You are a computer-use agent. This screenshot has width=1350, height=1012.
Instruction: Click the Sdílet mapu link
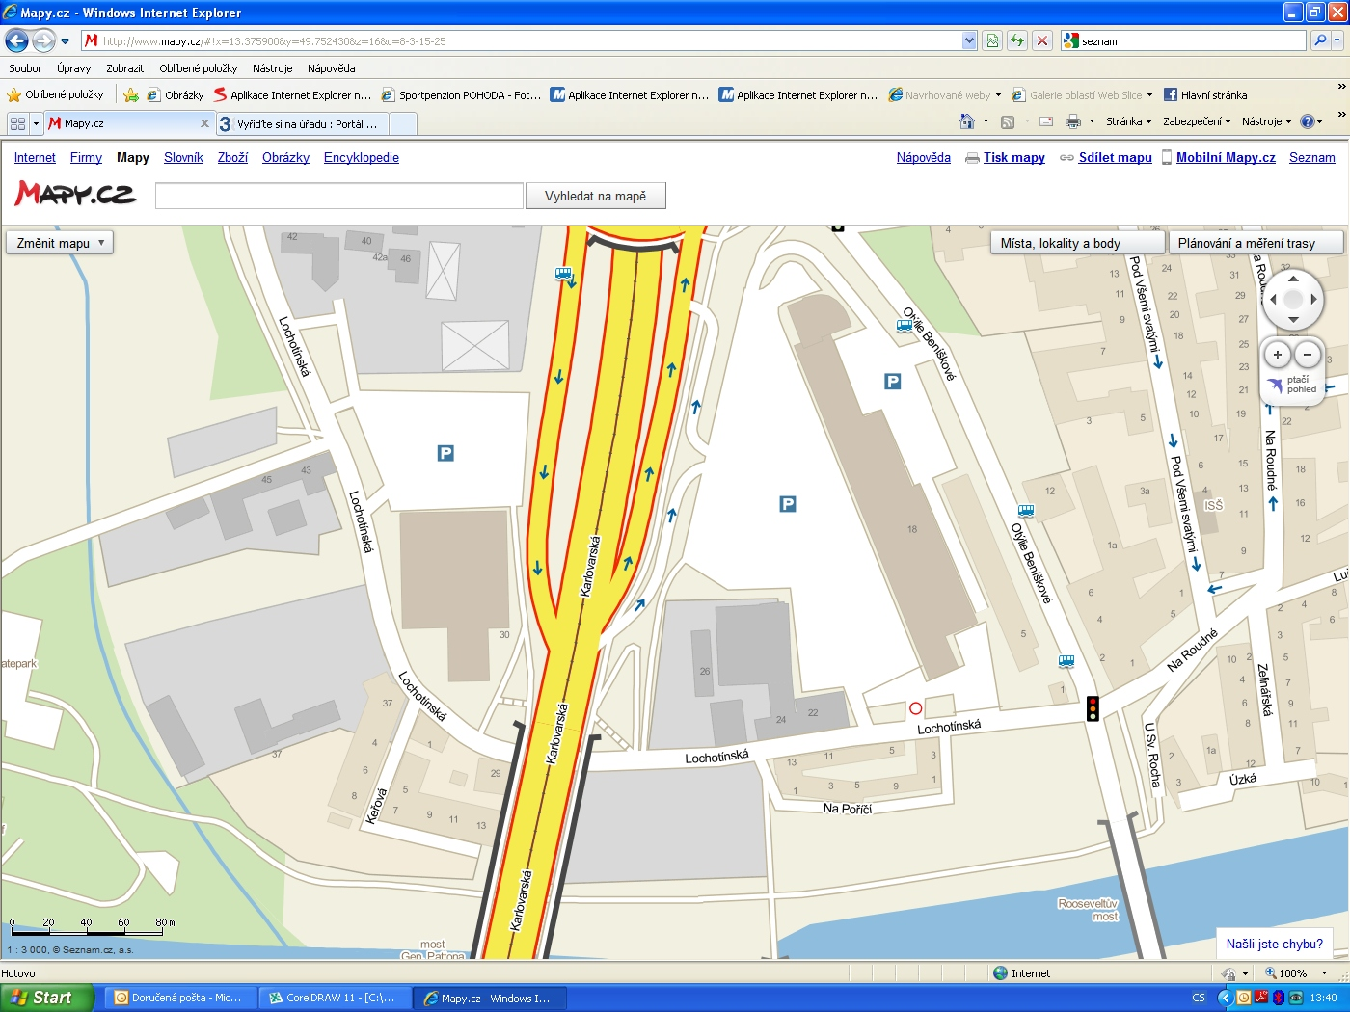tap(1116, 157)
